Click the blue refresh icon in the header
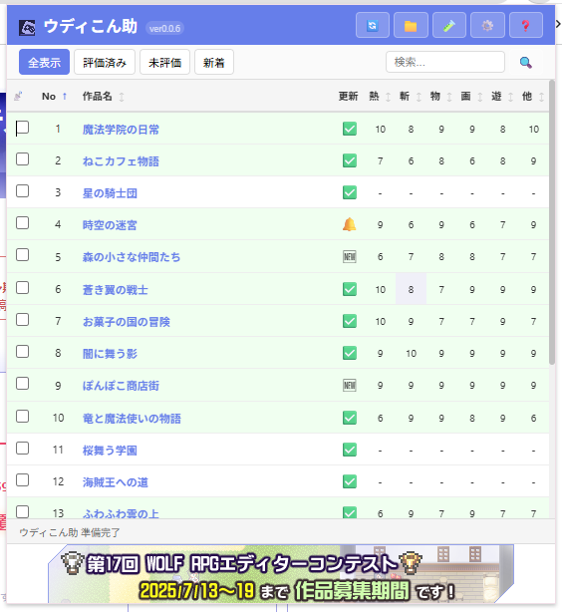 coord(373,25)
